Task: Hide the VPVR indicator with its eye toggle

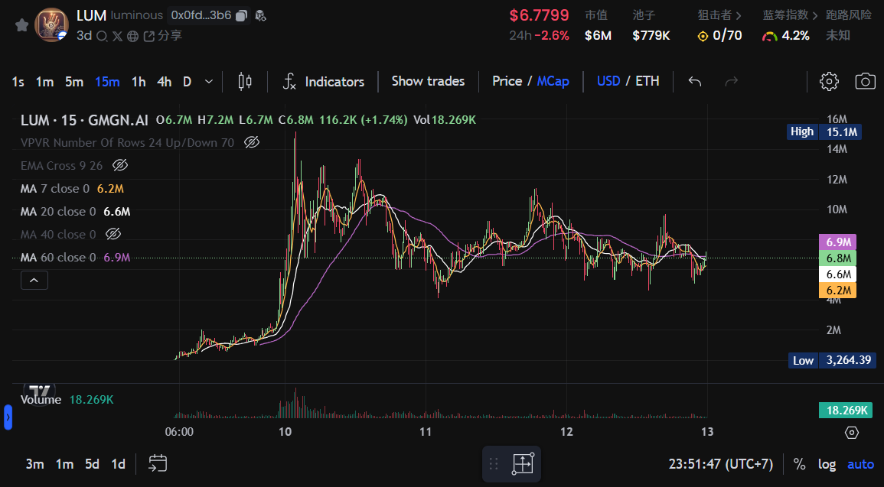Action: coord(252,141)
